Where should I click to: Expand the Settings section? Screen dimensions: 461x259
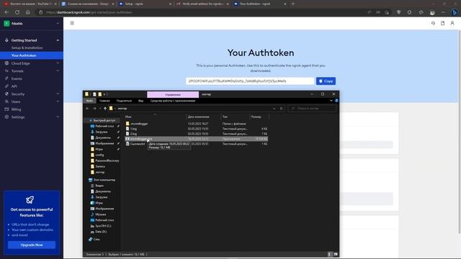point(58,117)
